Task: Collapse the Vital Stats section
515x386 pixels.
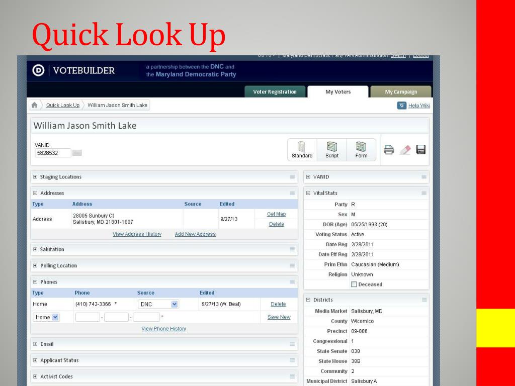Action: pyautogui.click(x=308, y=193)
